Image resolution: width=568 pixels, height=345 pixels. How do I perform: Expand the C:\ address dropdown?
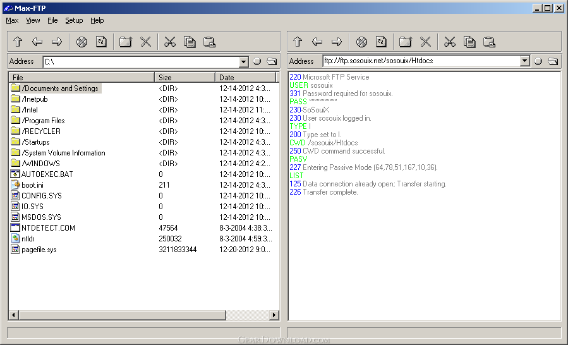click(244, 62)
